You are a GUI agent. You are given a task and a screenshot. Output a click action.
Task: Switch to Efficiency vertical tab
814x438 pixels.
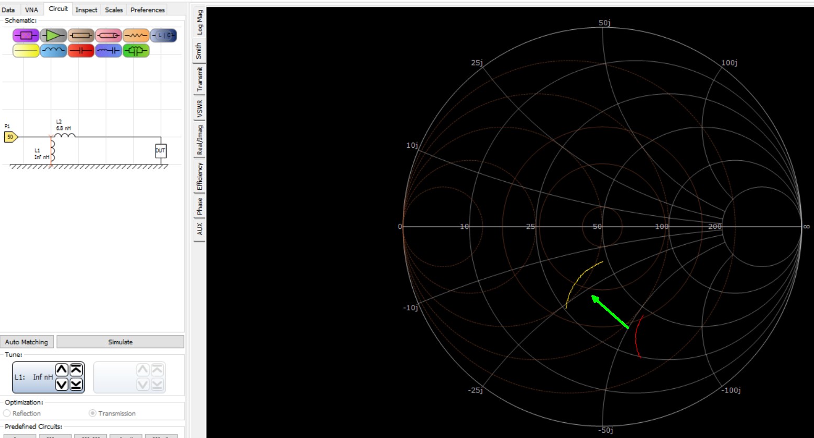click(x=200, y=176)
